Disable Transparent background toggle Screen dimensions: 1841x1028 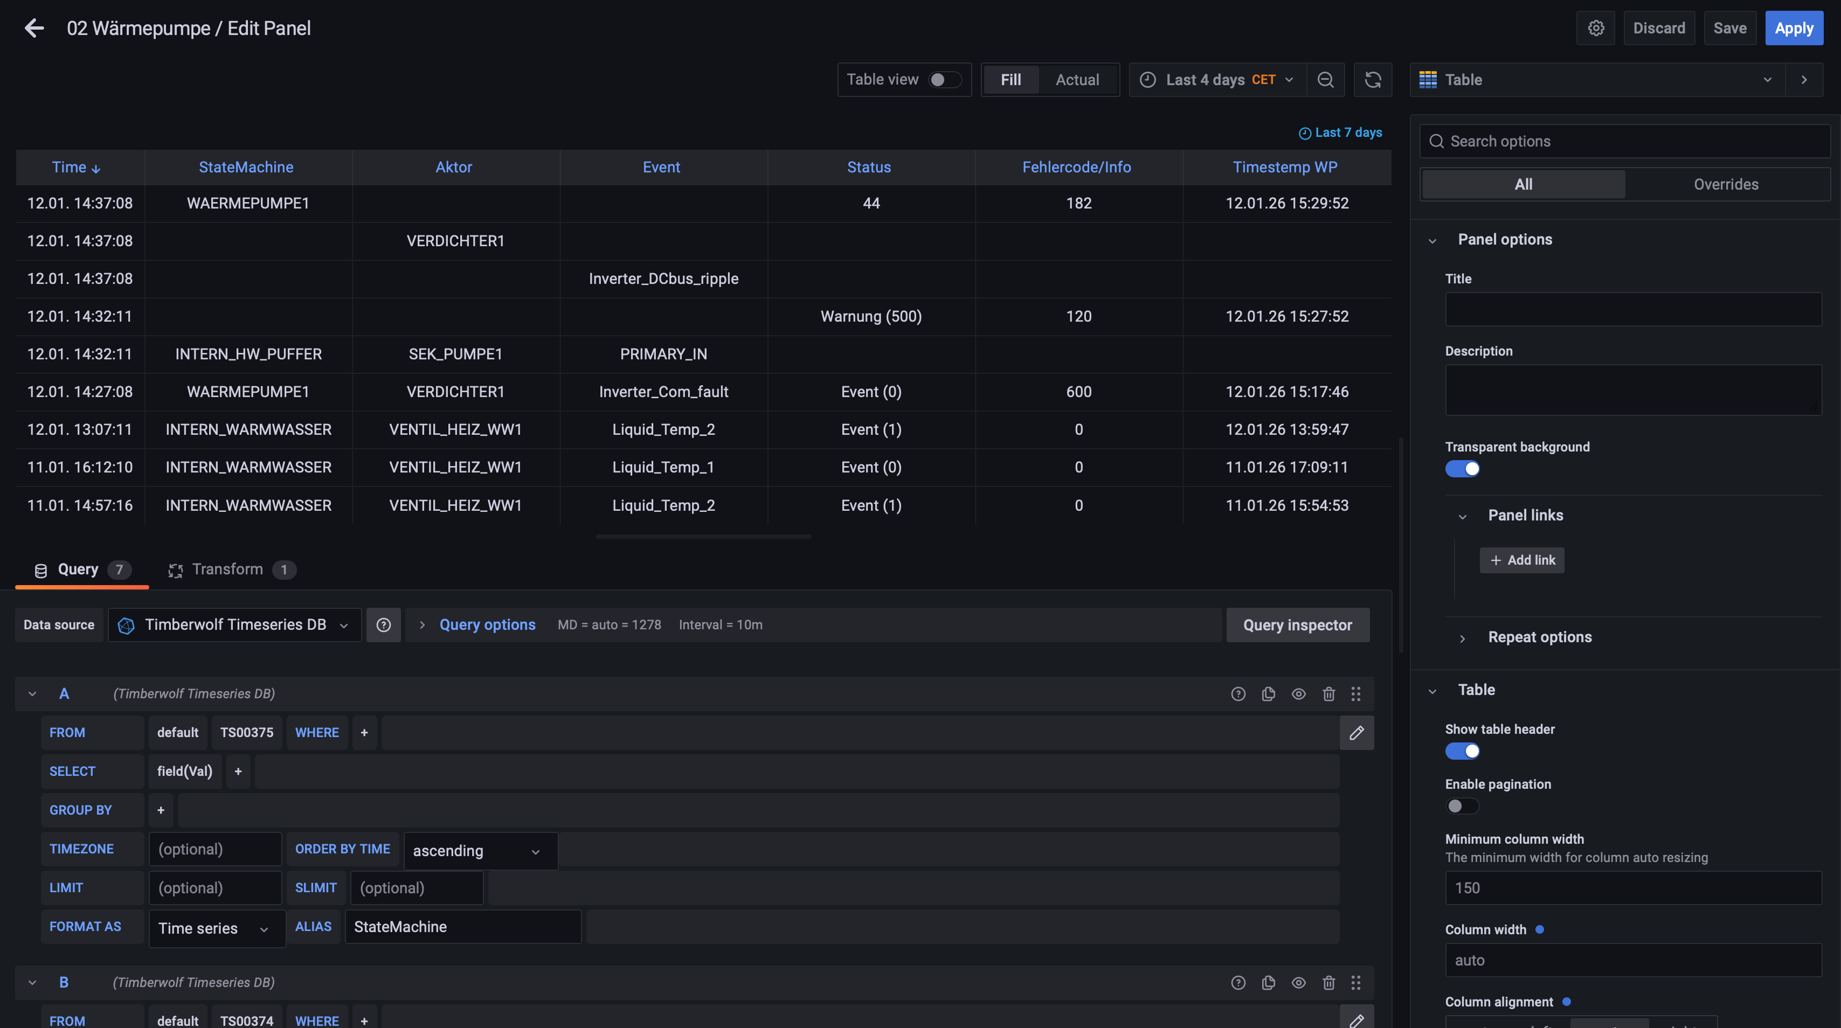point(1462,469)
